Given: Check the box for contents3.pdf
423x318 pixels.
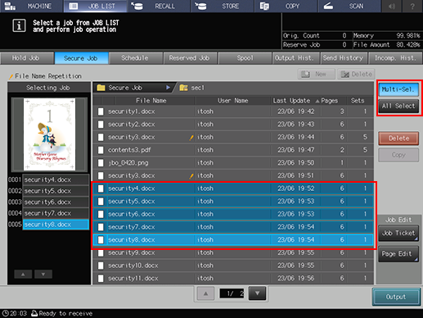Looking at the screenshot, I should point(101,150).
